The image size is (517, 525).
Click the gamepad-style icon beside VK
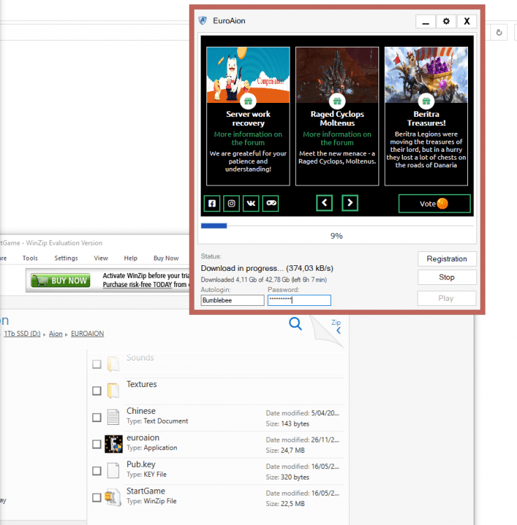(271, 203)
